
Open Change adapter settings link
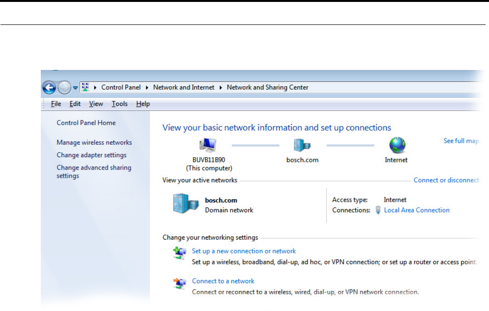point(92,155)
